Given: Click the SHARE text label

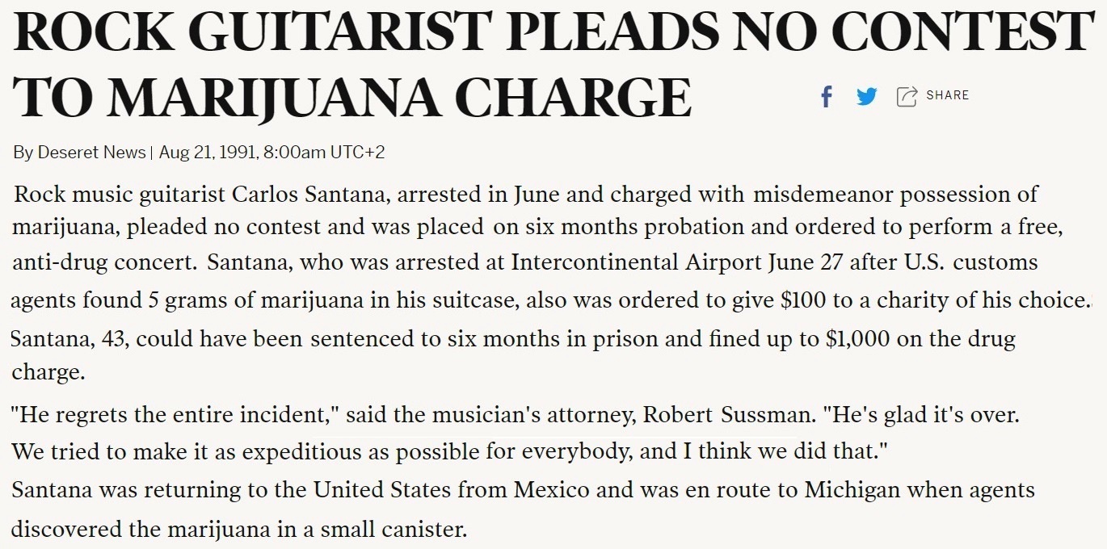Looking at the screenshot, I should [x=947, y=95].
